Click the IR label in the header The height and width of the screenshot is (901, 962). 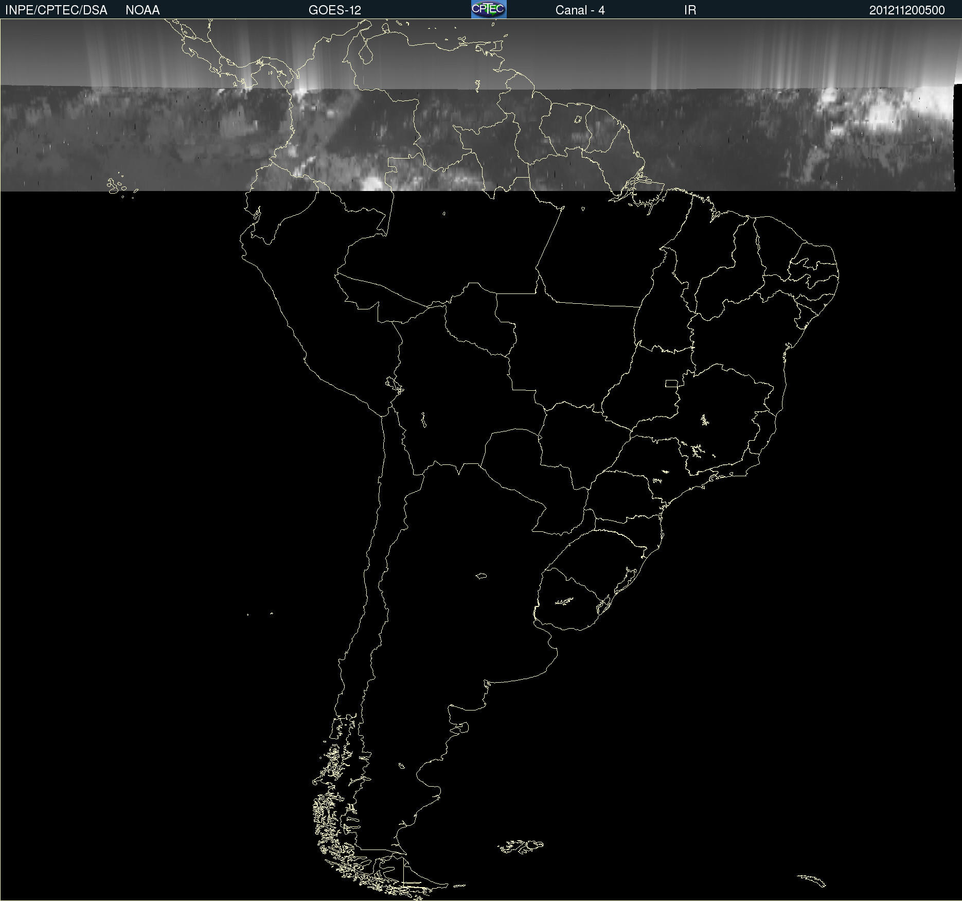pyautogui.click(x=690, y=10)
